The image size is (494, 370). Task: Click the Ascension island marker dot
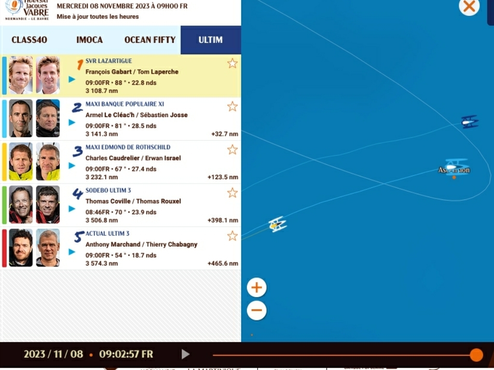454,177
